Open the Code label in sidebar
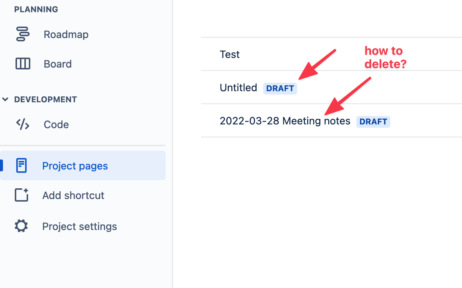Viewport: 462px width, 288px height. pos(56,124)
